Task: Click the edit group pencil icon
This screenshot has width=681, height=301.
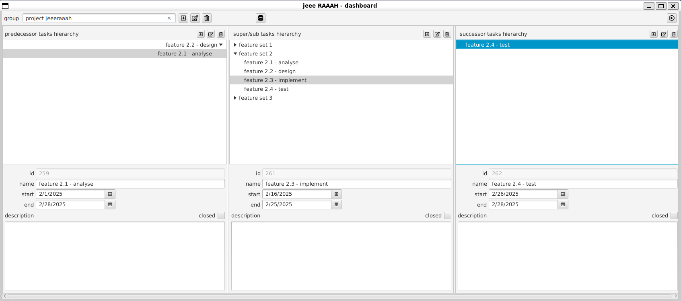Action: 195,18
